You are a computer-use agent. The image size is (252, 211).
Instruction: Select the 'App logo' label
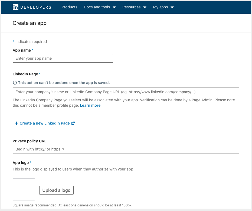pyautogui.click(x=21, y=163)
